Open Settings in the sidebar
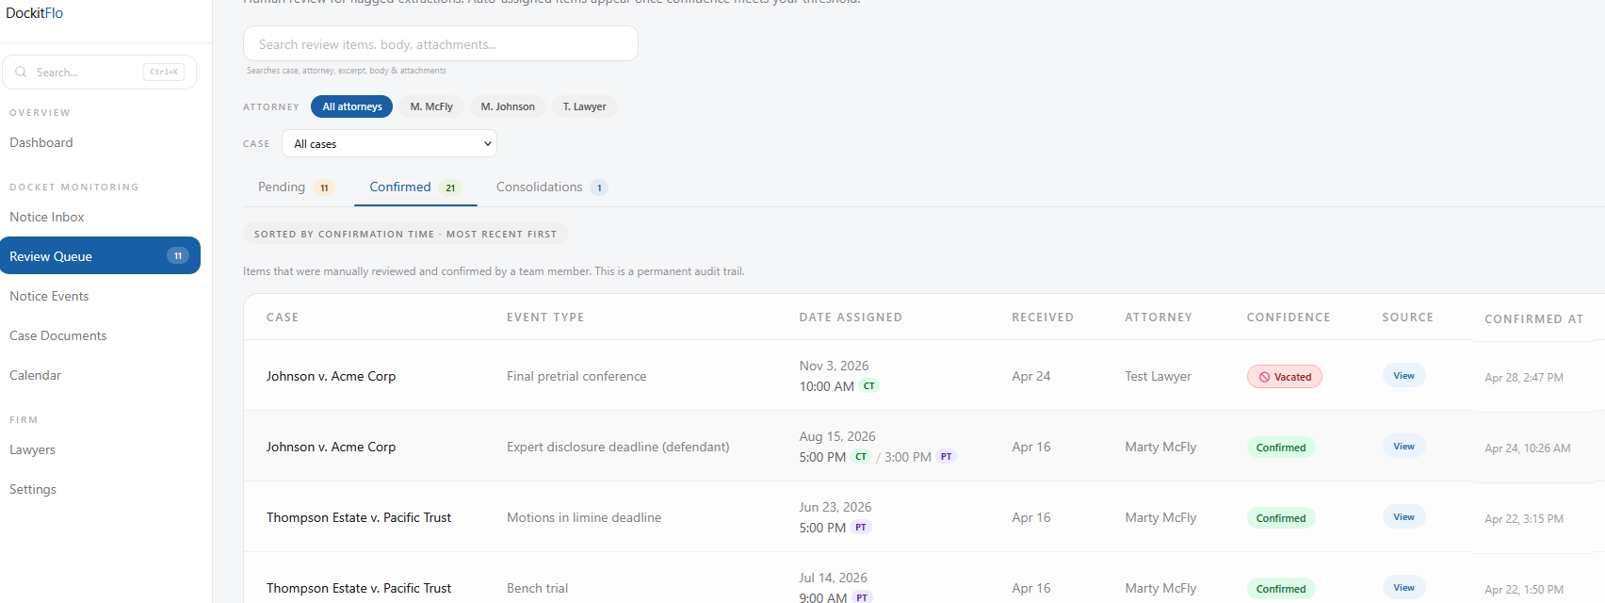The width and height of the screenshot is (1605, 603). coord(33,489)
